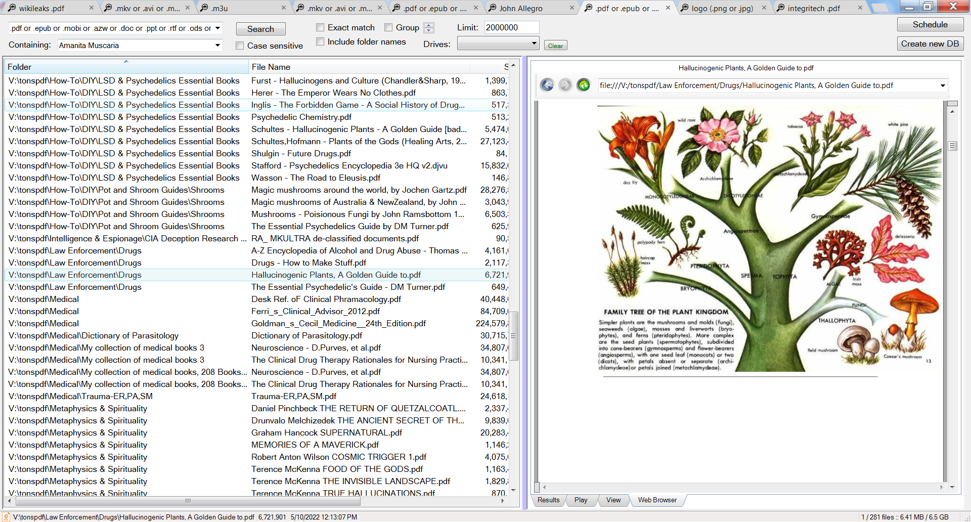Close the logo (.png or .jpg) tab
971x522 pixels.
point(764,8)
